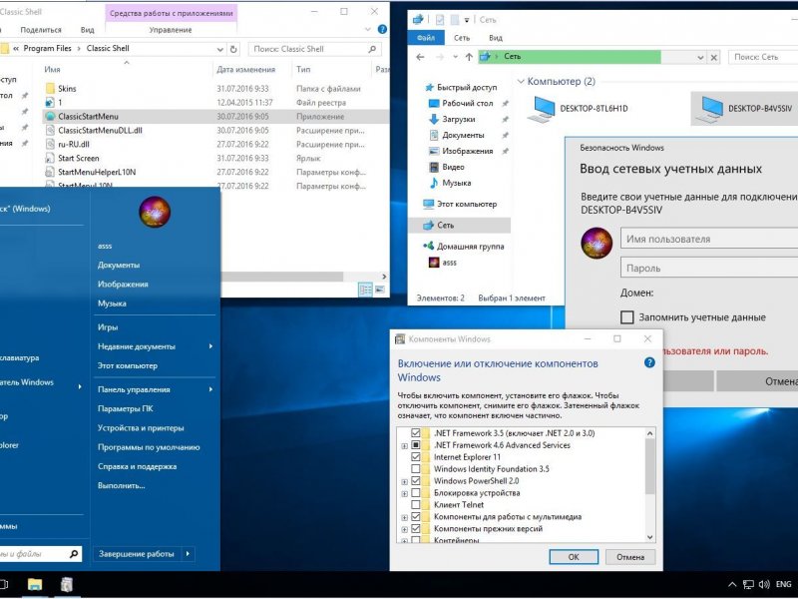Enable Блокировка устройства checkbox
The height and width of the screenshot is (599, 798).
pos(416,492)
